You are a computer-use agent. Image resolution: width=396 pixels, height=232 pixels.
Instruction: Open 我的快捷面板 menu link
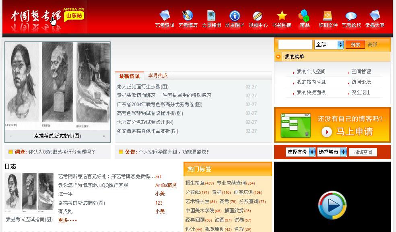311,92
